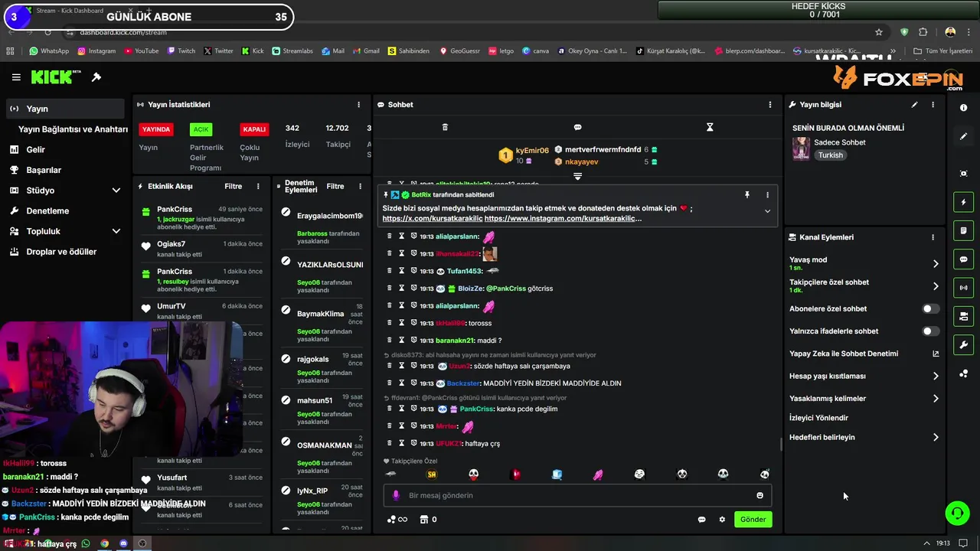
Task: Open the x.com/kursatkarakilic link
Action: coord(433,219)
